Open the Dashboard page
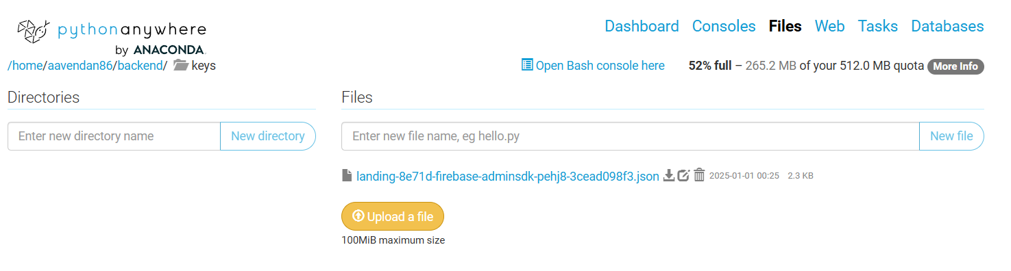Screen dimensions: 1011x271 [642, 26]
